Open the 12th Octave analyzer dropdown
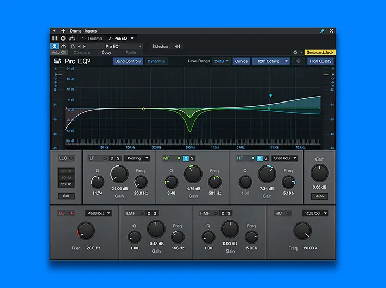The image size is (386, 288). click(x=271, y=61)
